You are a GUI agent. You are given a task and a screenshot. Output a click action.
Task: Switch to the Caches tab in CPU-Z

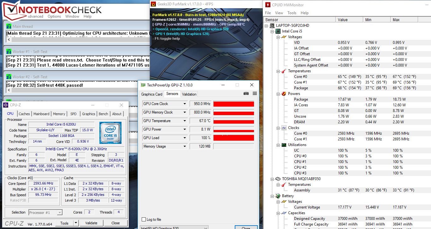coord(24,114)
